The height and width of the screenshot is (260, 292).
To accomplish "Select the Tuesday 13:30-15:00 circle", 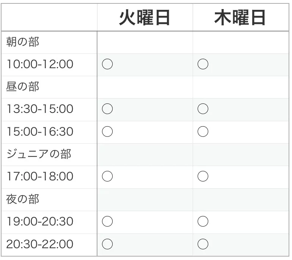I will point(107,109).
